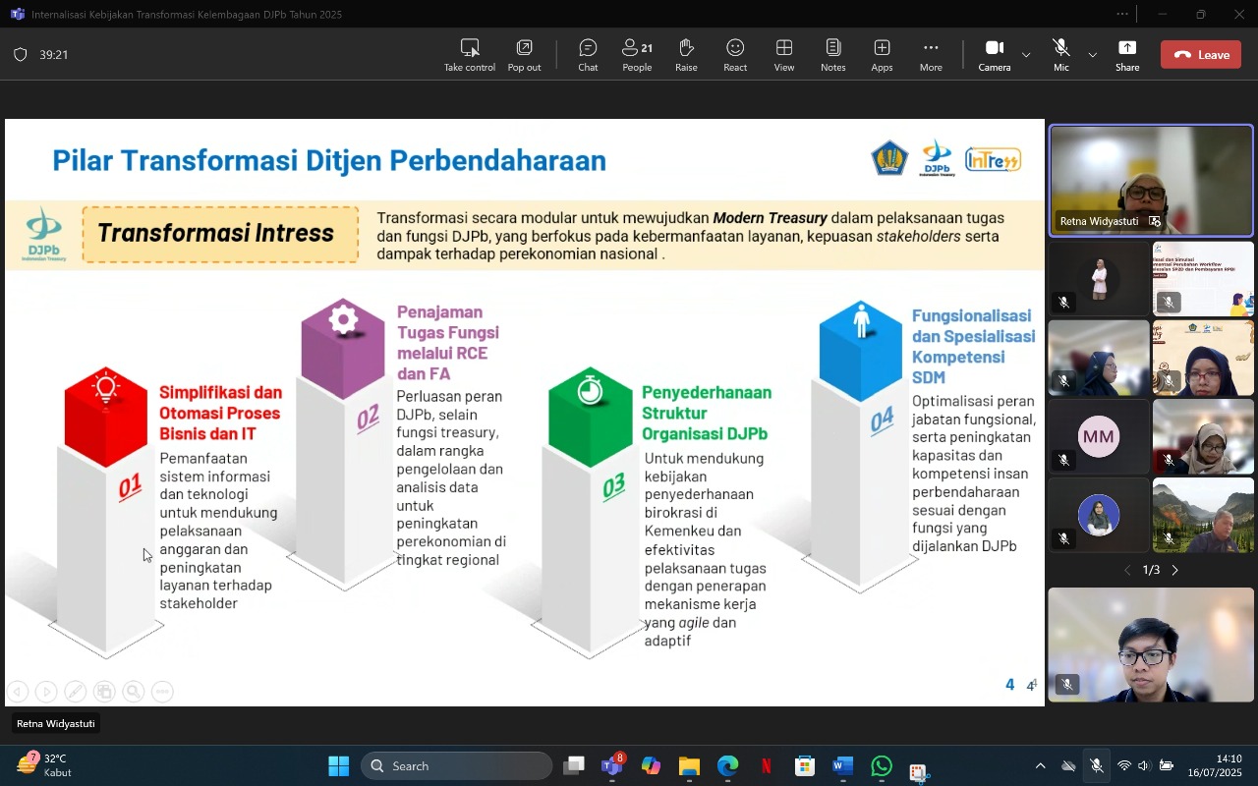Toggle the taskbar microphone mute indicator
Viewport: 1258px width, 786px height.
point(1096,765)
